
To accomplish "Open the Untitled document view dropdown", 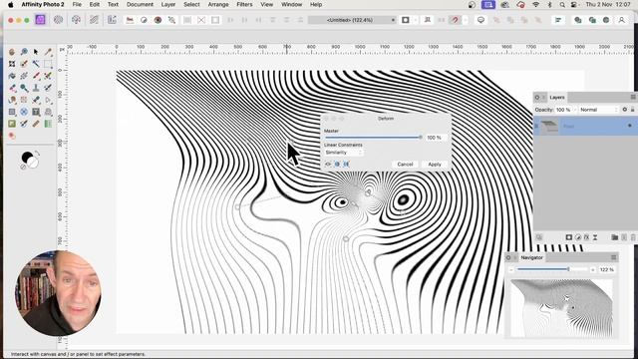I will point(352,20).
